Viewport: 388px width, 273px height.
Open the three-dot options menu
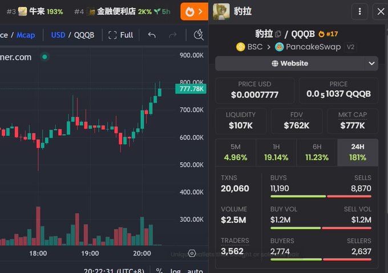click(x=360, y=11)
